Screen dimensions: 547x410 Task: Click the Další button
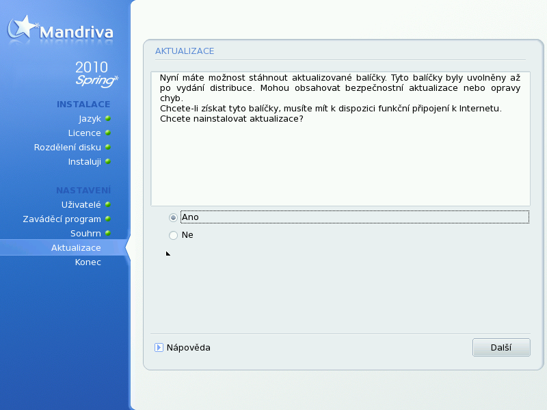tap(501, 348)
